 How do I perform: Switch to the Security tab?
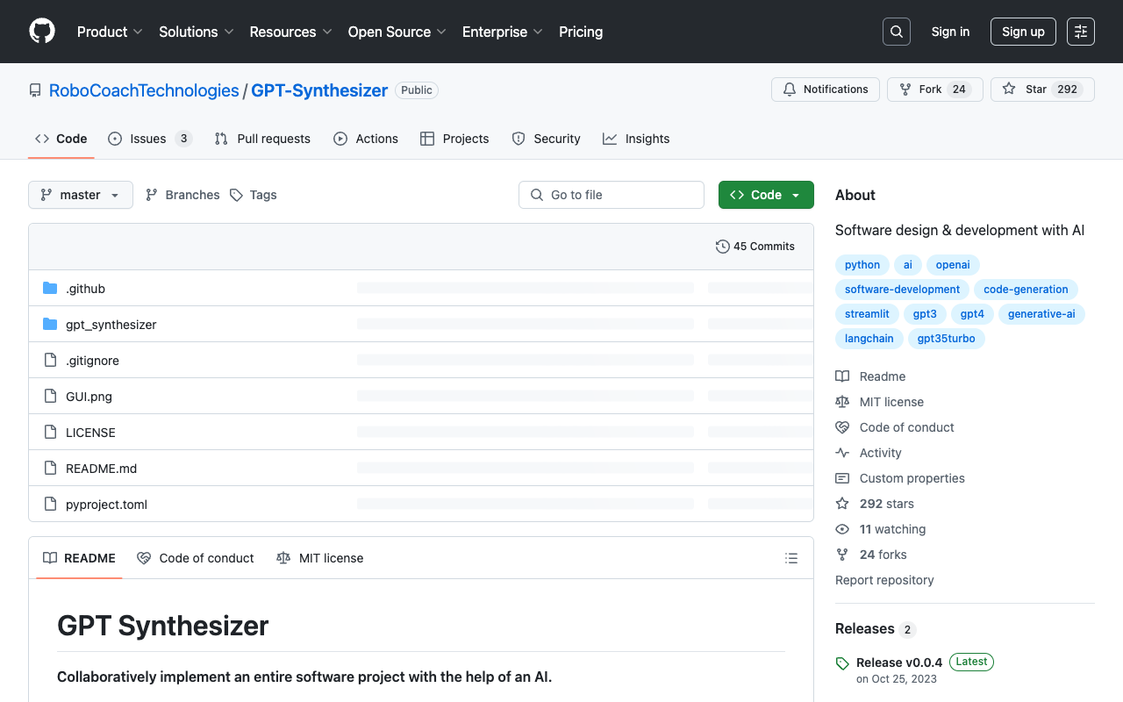(546, 139)
